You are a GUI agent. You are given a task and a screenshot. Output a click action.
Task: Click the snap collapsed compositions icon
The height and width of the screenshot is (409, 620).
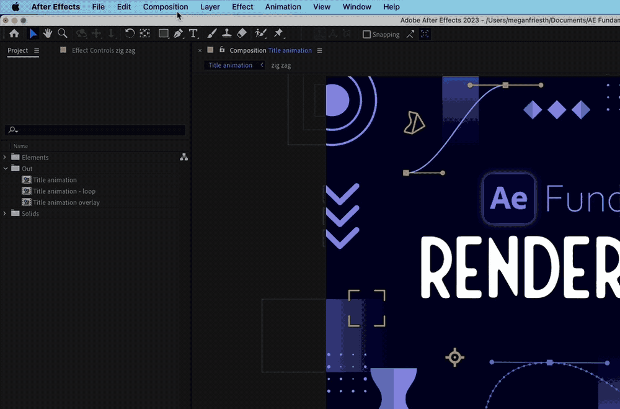(425, 35)
